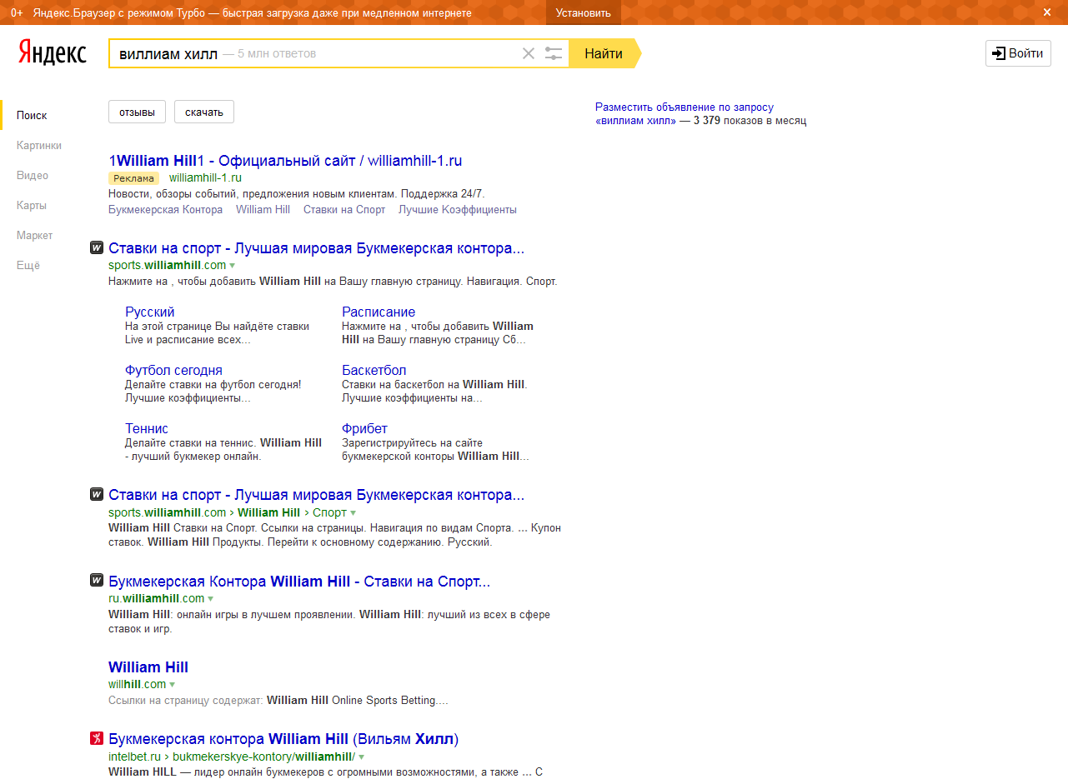The image size is (1068, 779).
Task: Open the "Фрибет" sitelink
Action: 364,428
